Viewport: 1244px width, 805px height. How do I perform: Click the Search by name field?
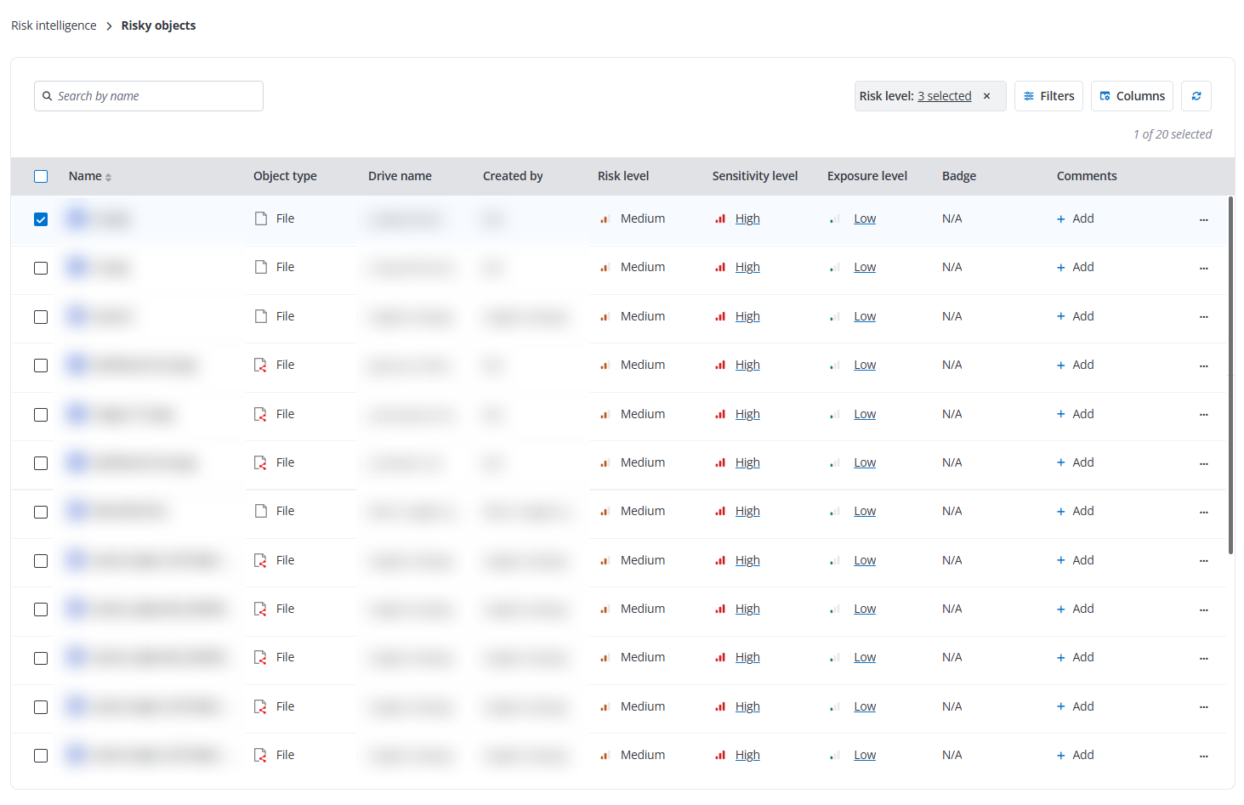[157, 96]
